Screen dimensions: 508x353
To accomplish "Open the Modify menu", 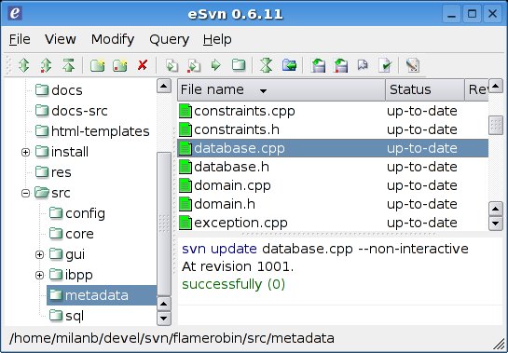I will (113, 39).
